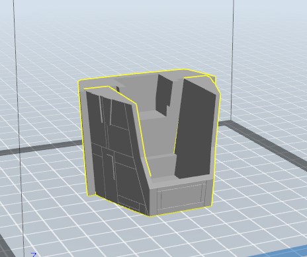Click the right vertical build volume edge line
This screenshot has width=307, height=257.
click(232, 59)
